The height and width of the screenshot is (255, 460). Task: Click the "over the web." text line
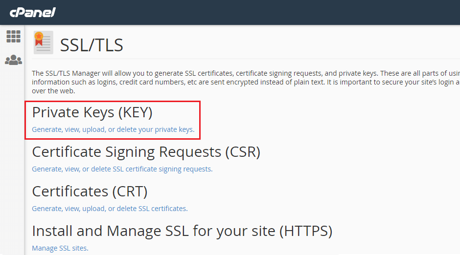coord(53,91)
